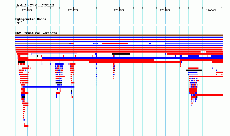Select the lowest long red bar reaching the right edge
Screen dimensions: 230x136
coord(209,95)
